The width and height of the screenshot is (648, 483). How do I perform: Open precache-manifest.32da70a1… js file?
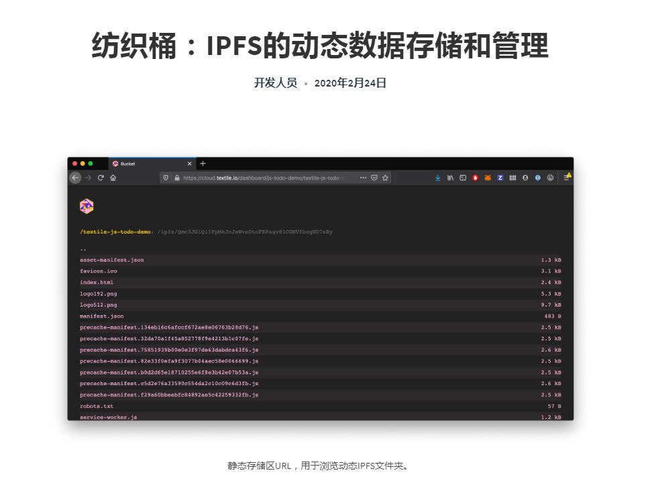point(169,339)
